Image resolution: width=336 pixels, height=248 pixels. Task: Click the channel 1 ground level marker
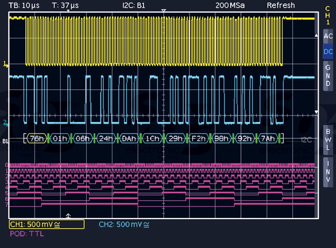6,64
